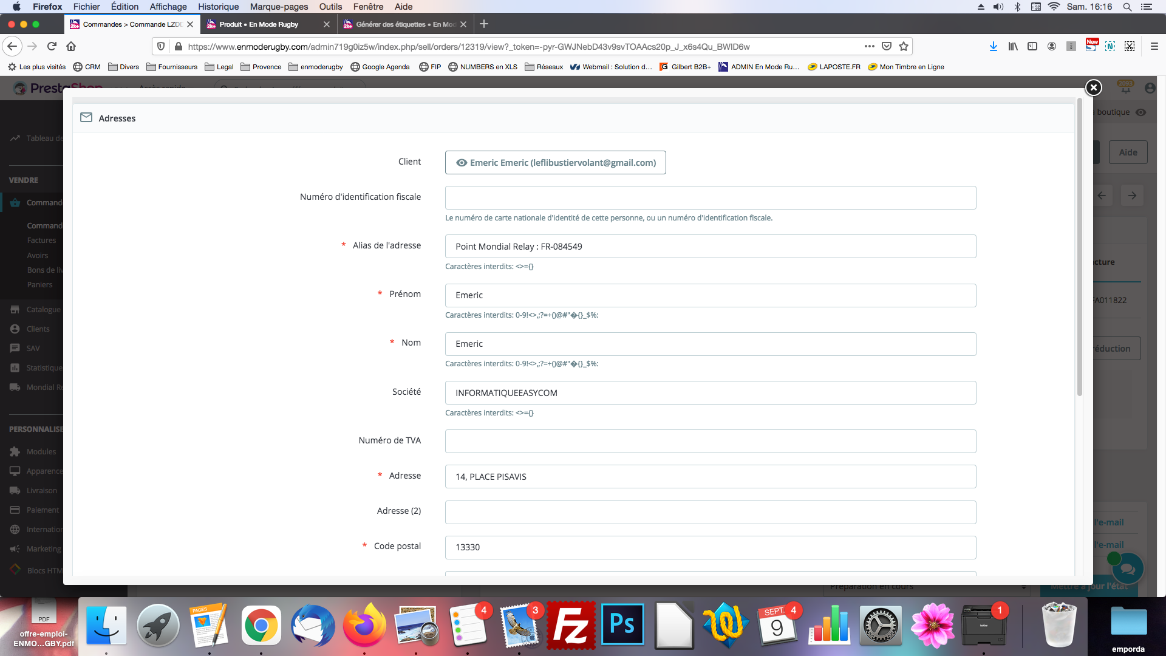Click the Numéro de TVA field
Screen dimensions: 1166x656
711,441
